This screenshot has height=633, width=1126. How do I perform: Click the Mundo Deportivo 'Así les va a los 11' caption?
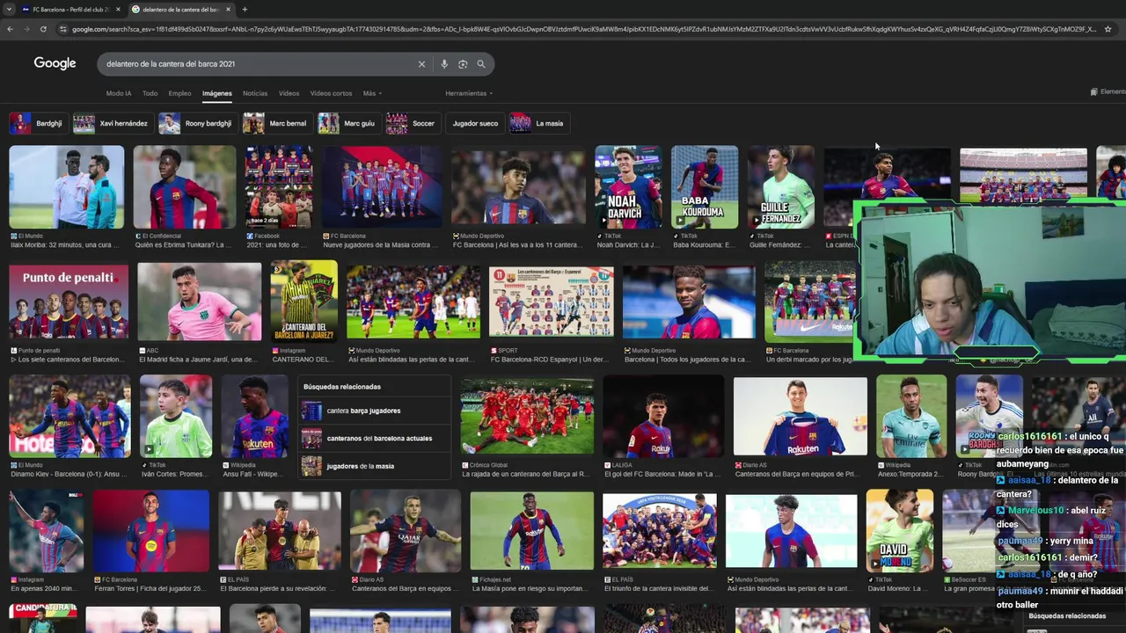(x=516, y=245)
